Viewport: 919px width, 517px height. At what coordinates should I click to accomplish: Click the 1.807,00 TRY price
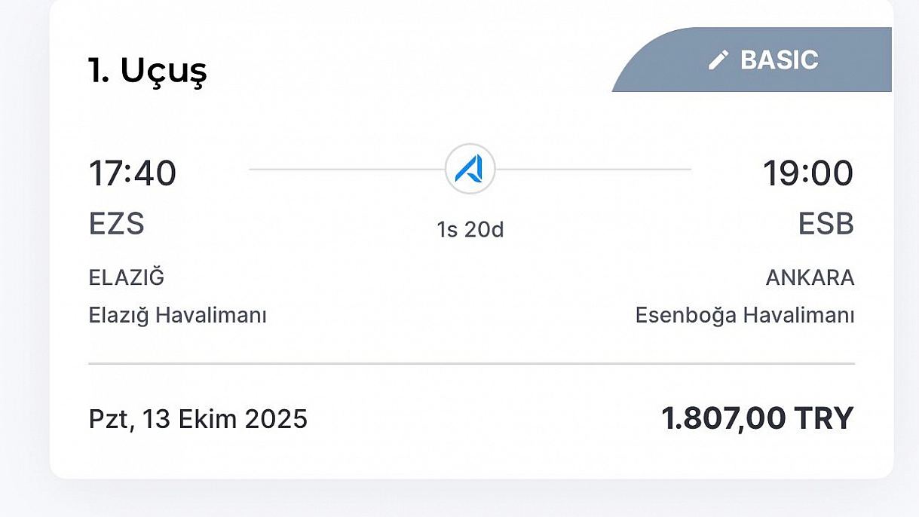click(757, 418)
